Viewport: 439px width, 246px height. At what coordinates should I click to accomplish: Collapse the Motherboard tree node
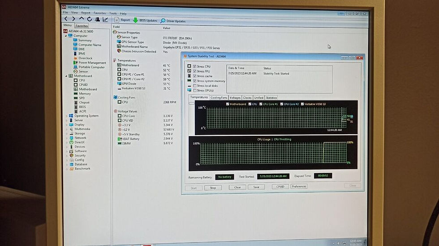click(x=66, y=76)
